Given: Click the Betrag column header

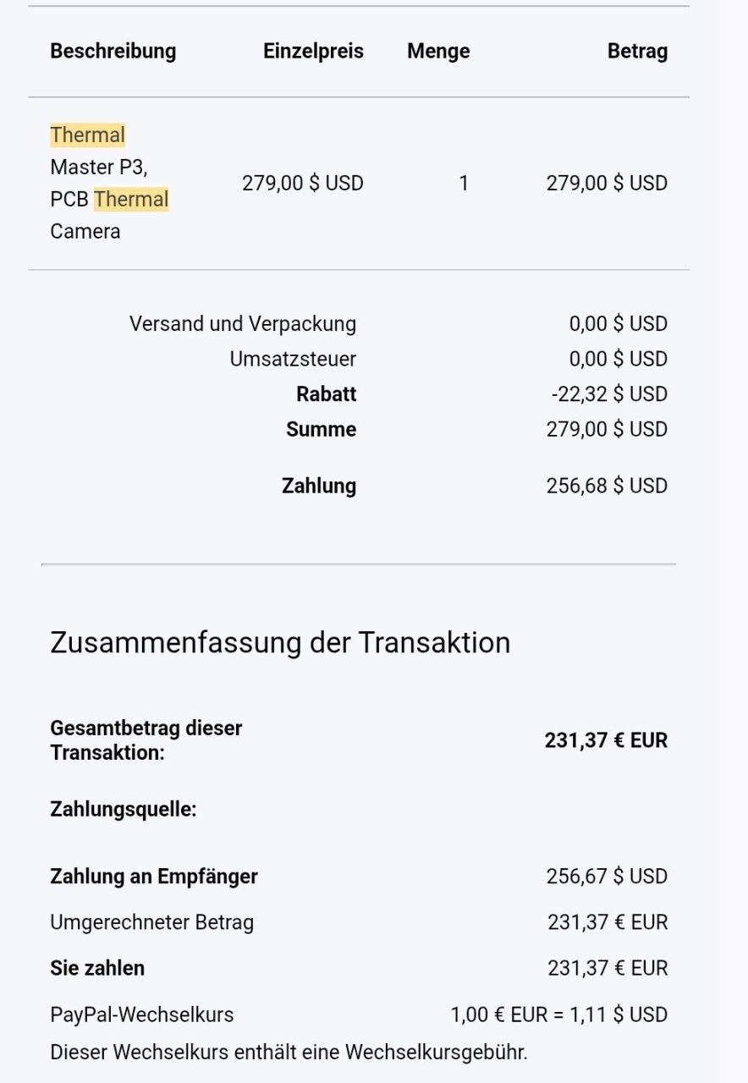Looking at the screenshot, I should coord(637,51).
